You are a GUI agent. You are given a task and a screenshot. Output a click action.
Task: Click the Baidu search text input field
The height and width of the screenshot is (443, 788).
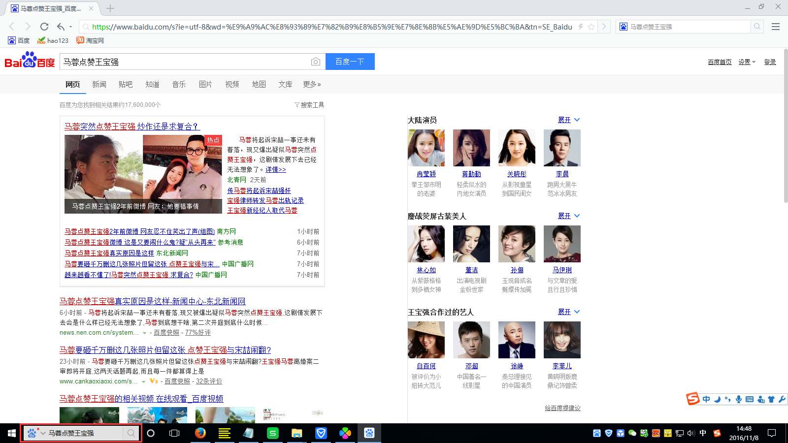pos(185,62)
